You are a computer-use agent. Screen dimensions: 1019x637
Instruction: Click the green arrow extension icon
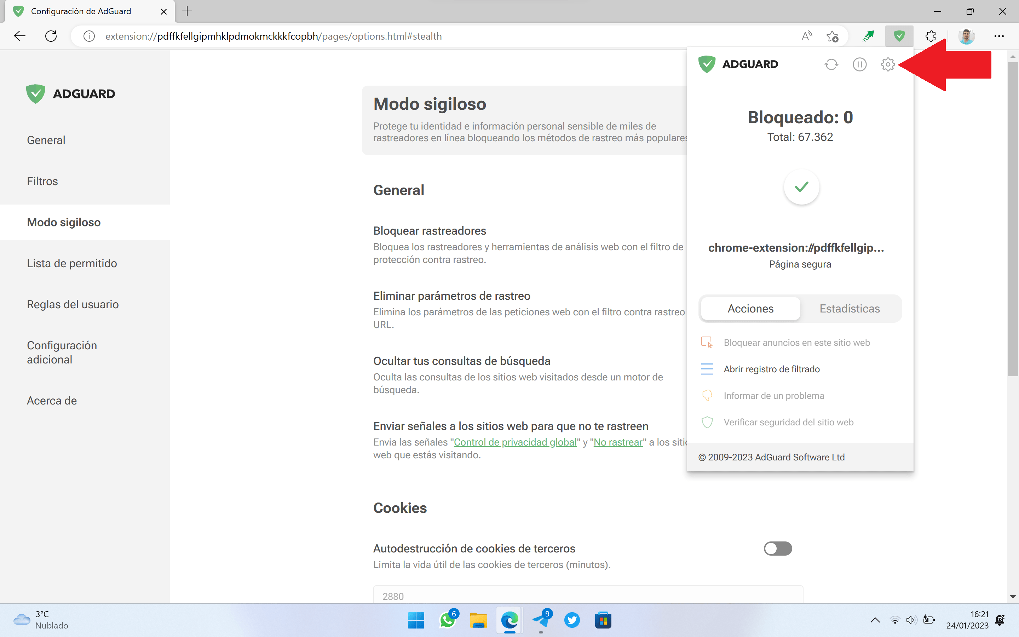click(x=868, y=36)
